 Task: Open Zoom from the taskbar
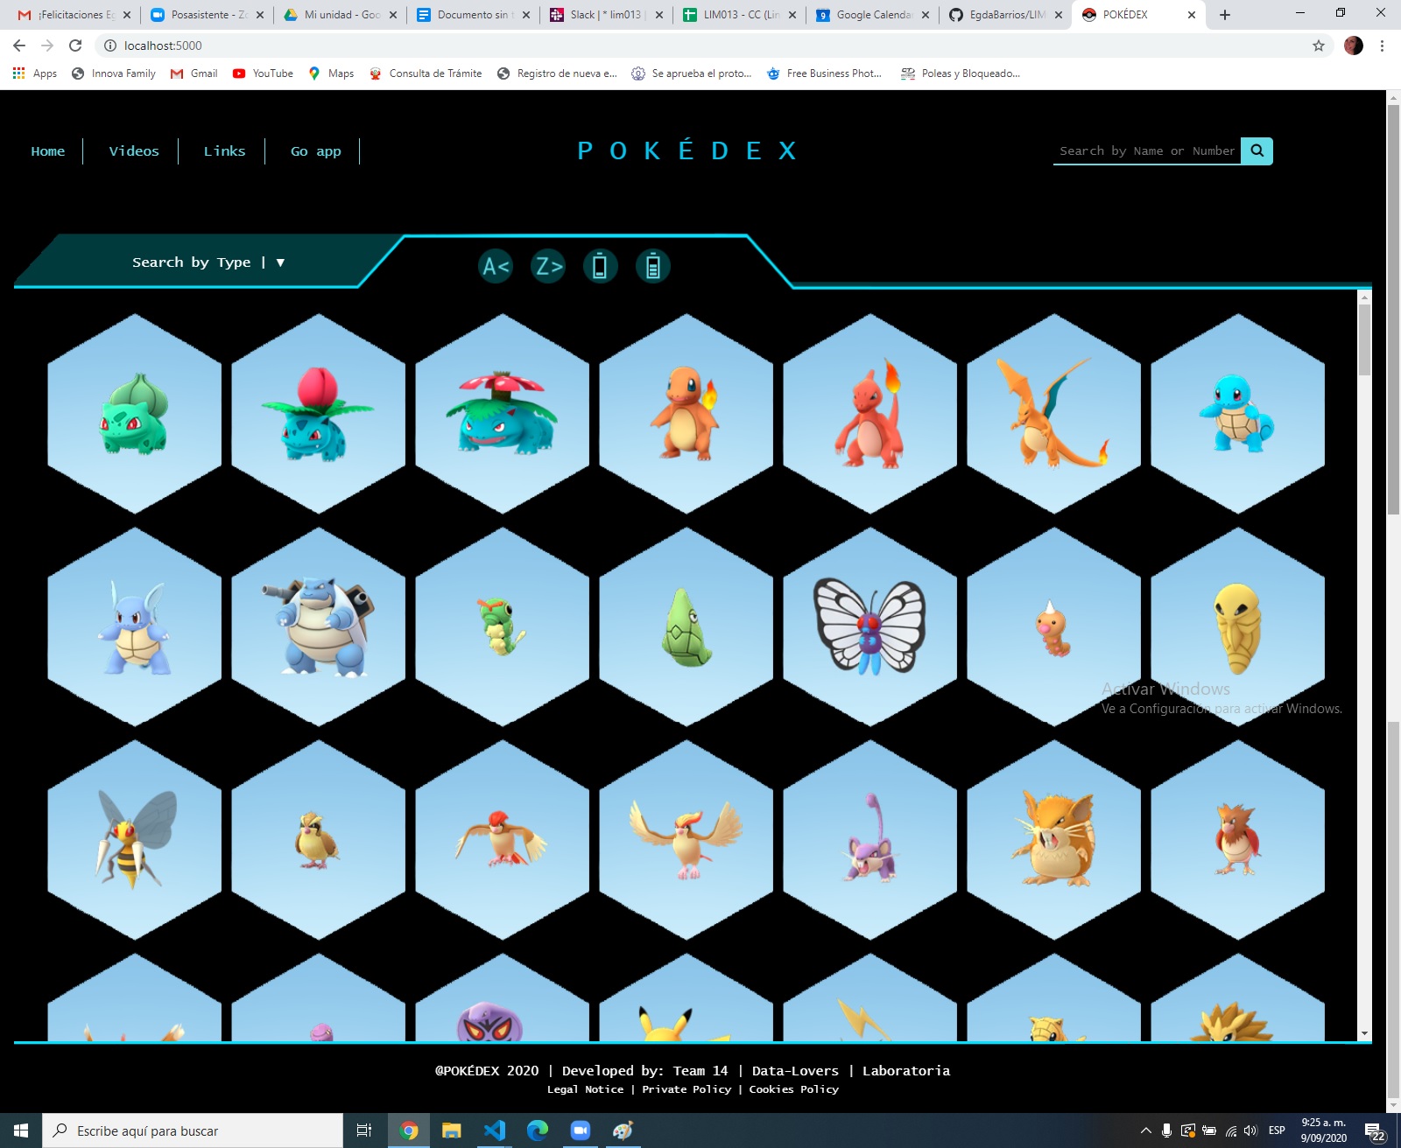[581, 1130]
